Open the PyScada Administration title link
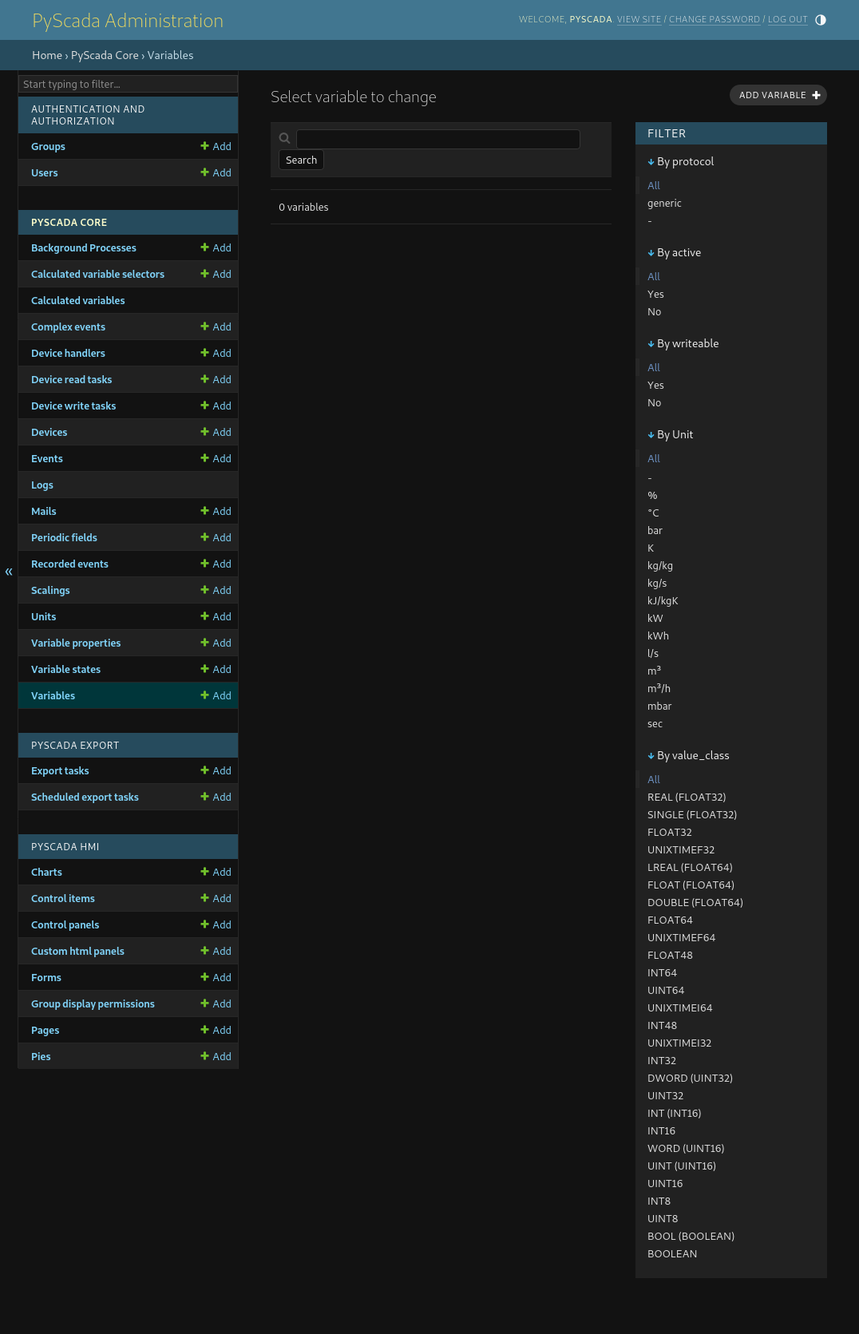The width and height of the screenshot is (859, 1334). tap(128, 21)
